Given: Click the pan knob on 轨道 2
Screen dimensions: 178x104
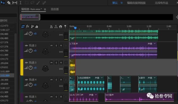Looking at the screenshot, I should pos(45,51).
